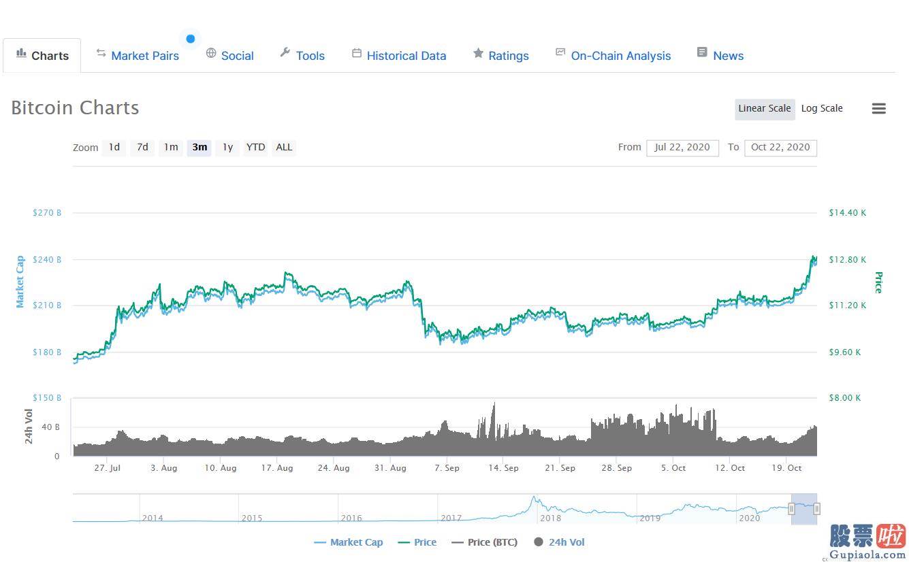
Task: Click the 7. Sep x-axis date label
Action: pos(447,468)
